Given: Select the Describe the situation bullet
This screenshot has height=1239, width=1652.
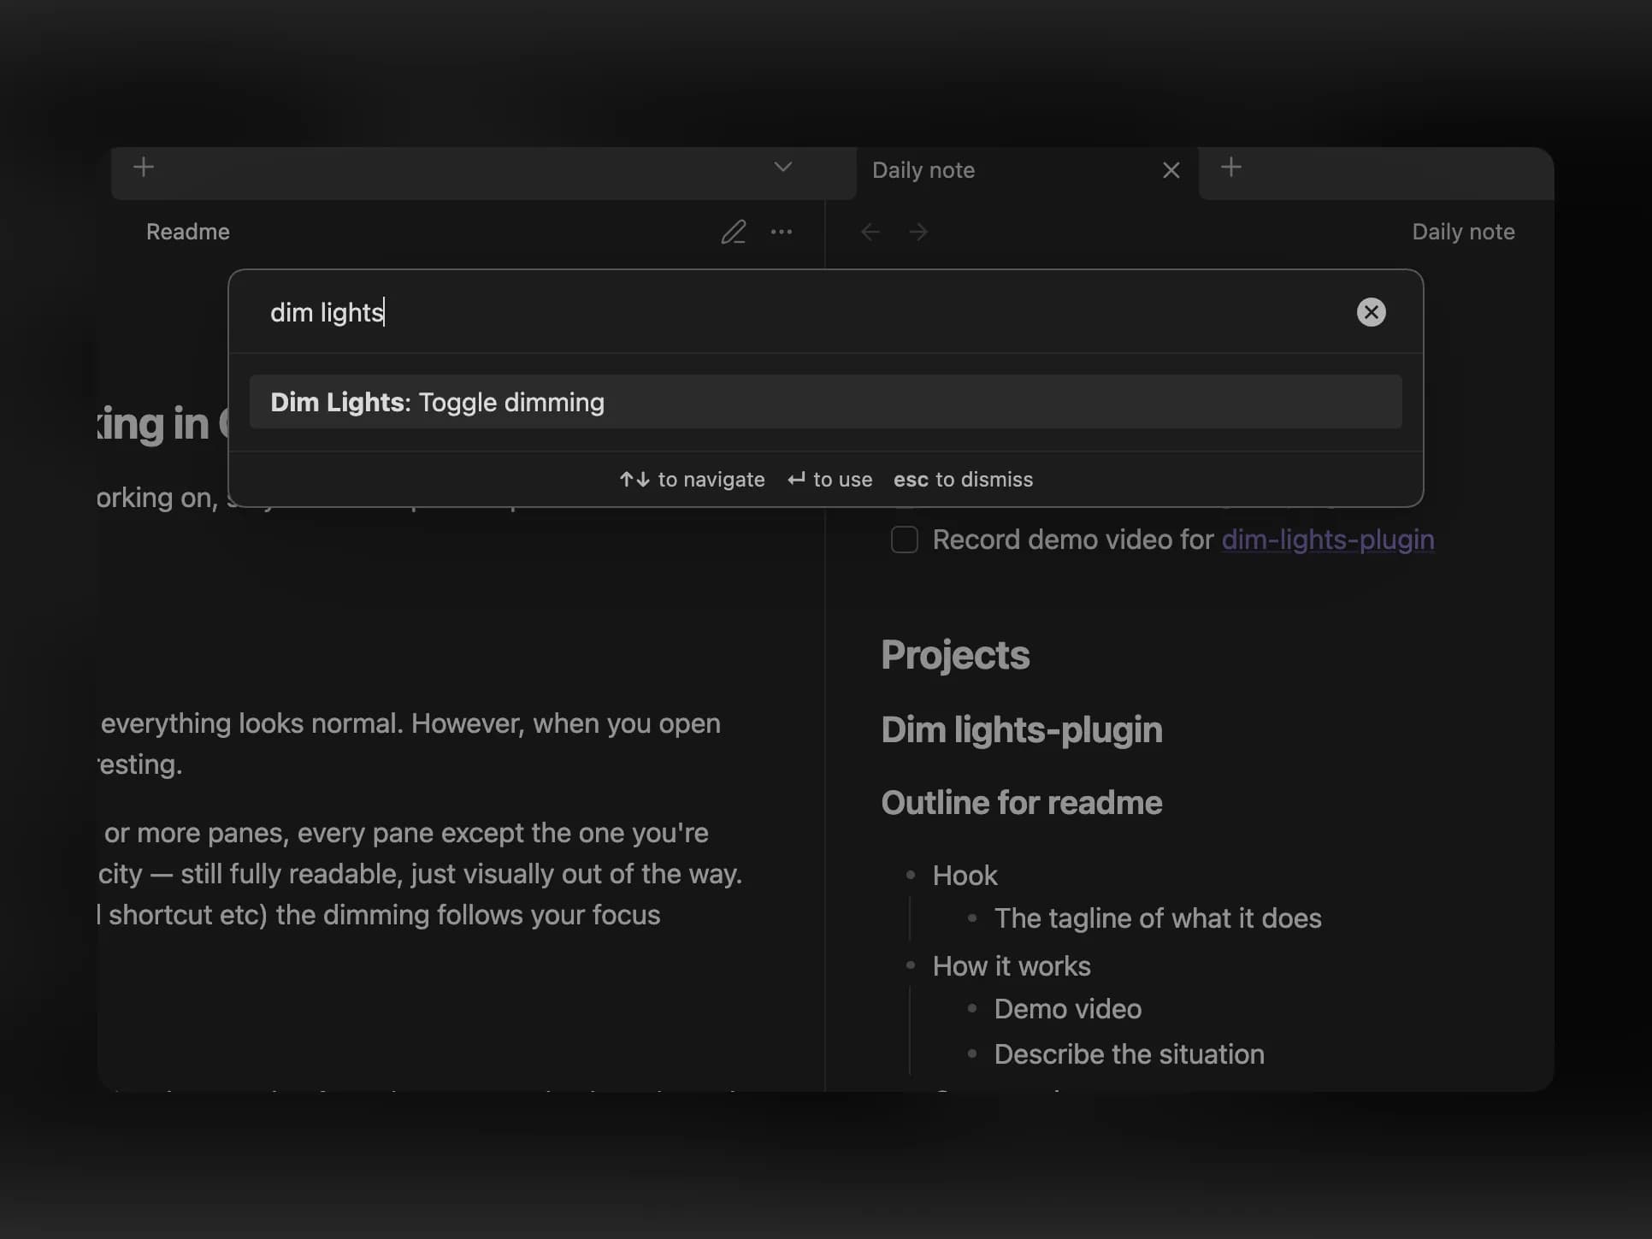Looking at the screenshot, I should pyautogui.click(x=1129, y=1054).
